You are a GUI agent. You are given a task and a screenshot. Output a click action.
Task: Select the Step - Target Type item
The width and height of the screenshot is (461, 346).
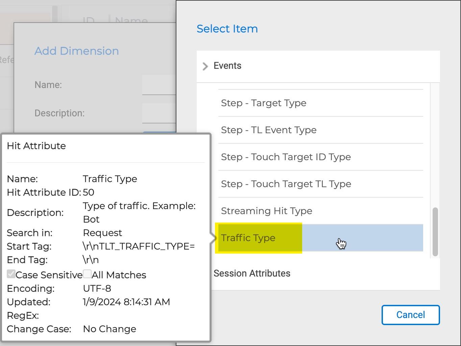[264, 103]
